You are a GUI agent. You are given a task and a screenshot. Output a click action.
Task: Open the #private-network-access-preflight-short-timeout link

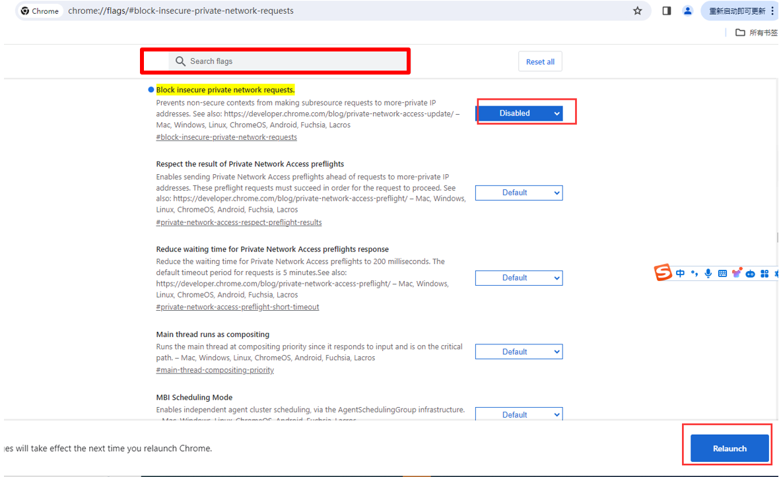[238, 307]
